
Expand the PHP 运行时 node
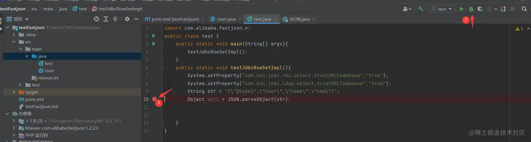pyautogui.click(x=14, y=135)
